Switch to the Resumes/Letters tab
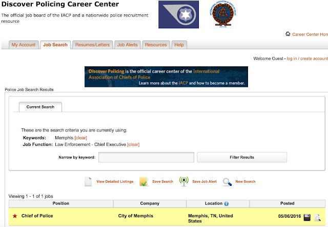This screenshot has height=227, width=328. coord(92,45)
